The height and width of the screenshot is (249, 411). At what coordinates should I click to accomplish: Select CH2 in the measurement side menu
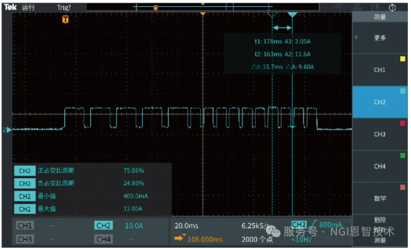(x=380, y=102)
